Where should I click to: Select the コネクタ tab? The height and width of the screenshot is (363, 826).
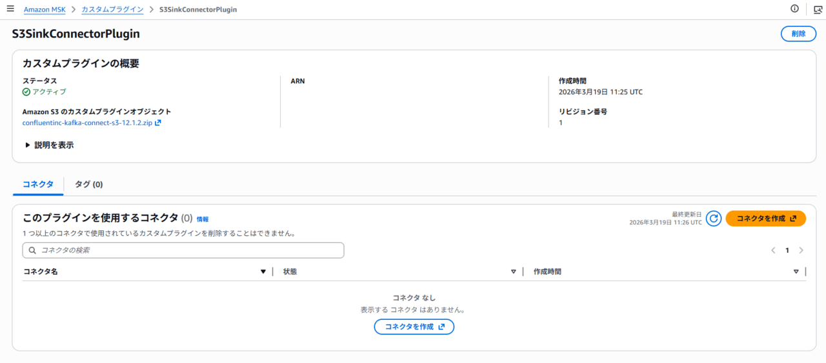[x=38, y=184]
